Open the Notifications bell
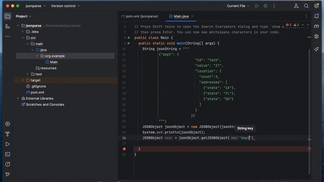Image resolution: width=324 pixels, height=182 pixels. [316, 16]
